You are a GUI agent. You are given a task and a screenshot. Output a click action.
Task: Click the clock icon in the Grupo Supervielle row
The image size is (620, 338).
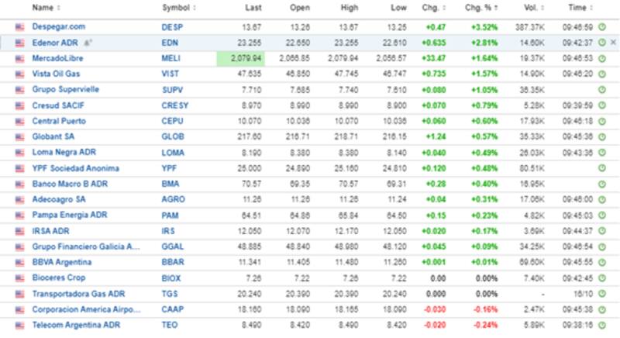602,90
